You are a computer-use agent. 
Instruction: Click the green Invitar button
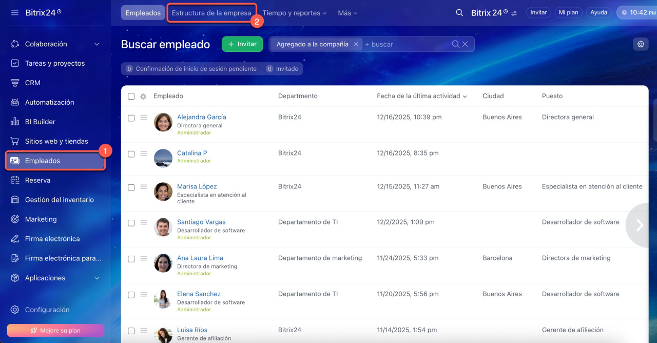click(242, 44)
